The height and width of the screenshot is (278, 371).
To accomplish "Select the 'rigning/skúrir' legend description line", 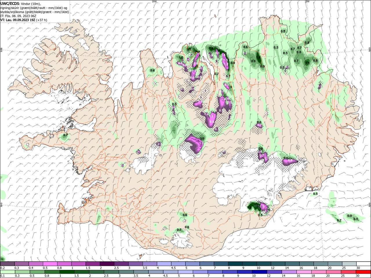I will (x=34, y=8).
